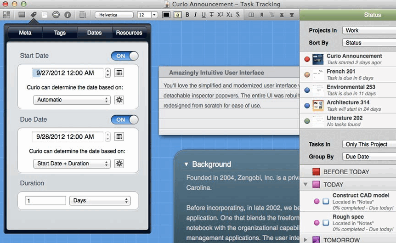Click the Duration number field
Screen dimensions: 396x243
pyautogui.click(x=46, y=201)
